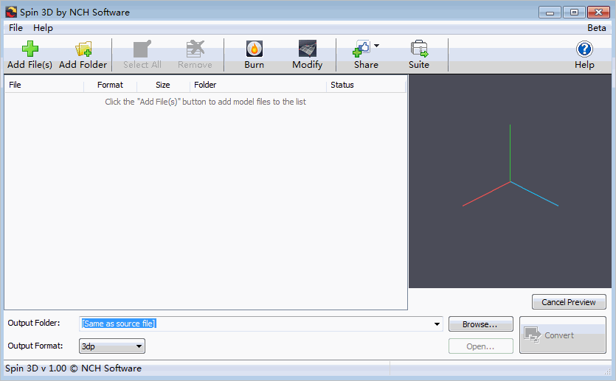This screenshot has height=381, width=616.
Task: Maximize the Spin 3D window
Action: [x=574, y=13]
